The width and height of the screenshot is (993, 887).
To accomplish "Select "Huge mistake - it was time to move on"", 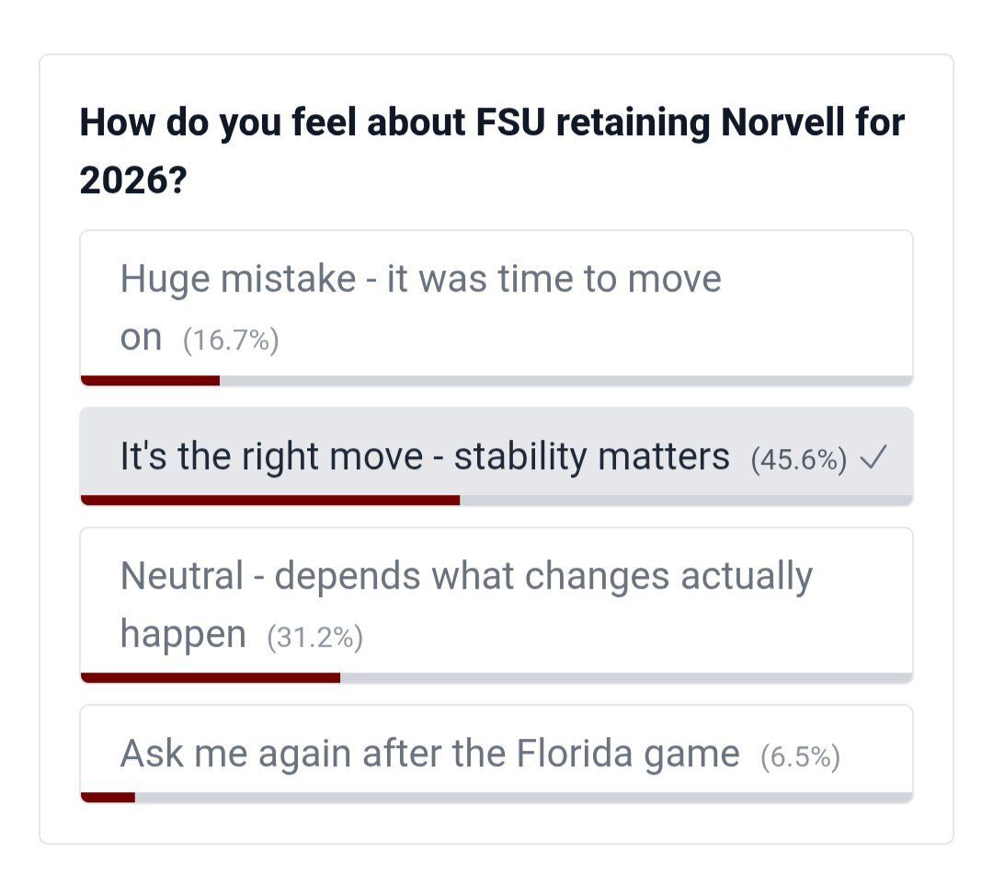I will (x=420, y=279).
